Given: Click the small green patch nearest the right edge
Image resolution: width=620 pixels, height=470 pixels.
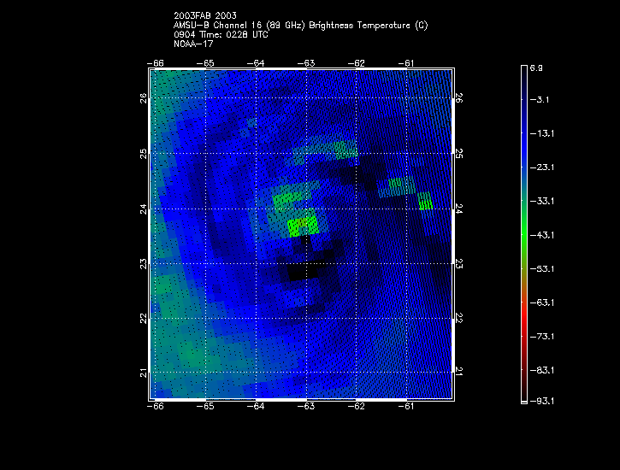Looking at the screenshot, I should 425,202.
